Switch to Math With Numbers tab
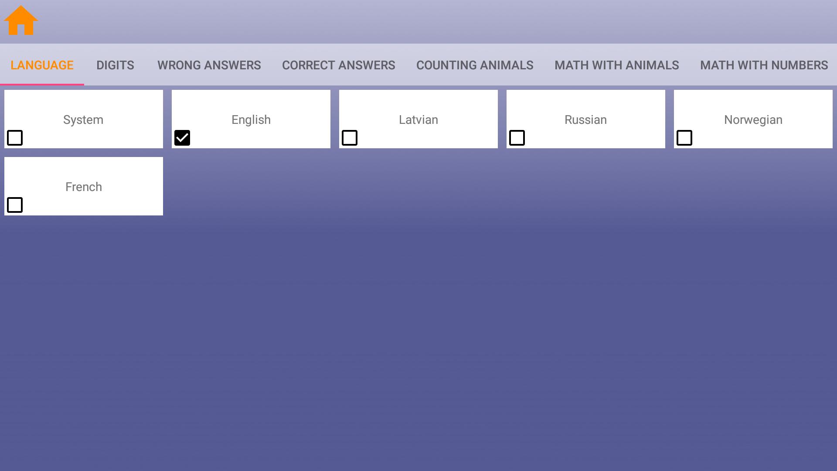The image size is (837, 471). [x=764, y=65]
